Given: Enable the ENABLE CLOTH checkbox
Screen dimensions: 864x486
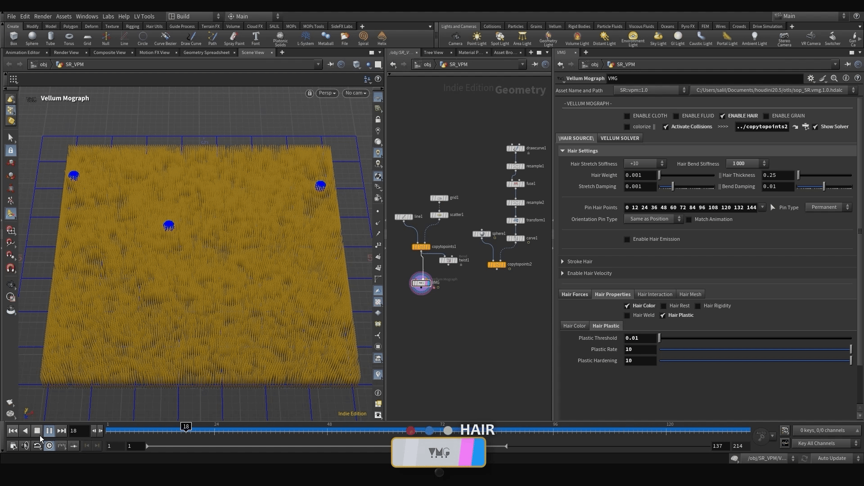Looking at the screenshot, I should click(x=627, y=116).
